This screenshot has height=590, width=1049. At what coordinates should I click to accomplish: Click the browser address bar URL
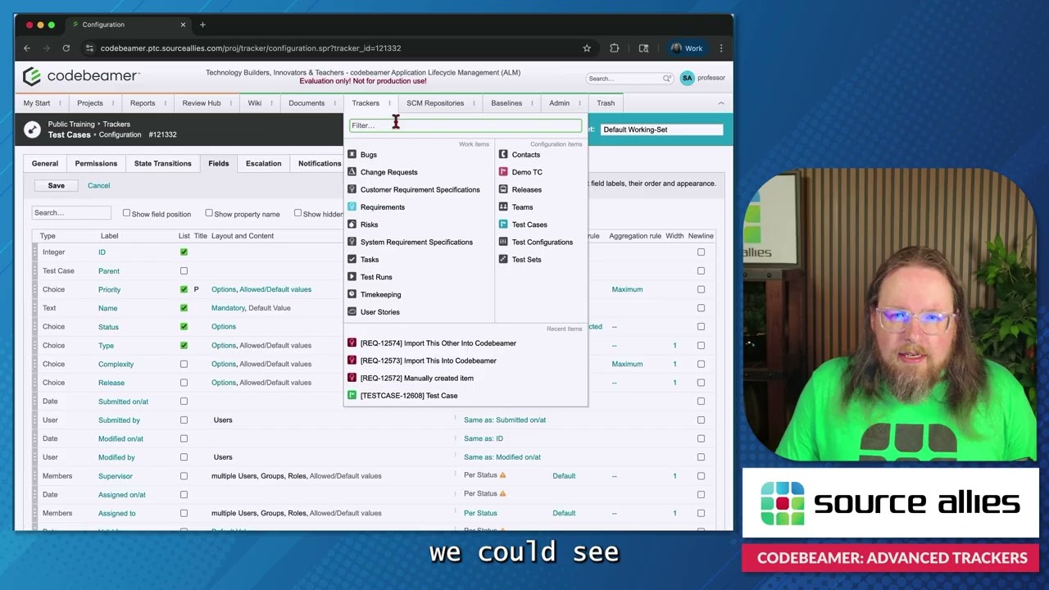(x=251, y=48)
